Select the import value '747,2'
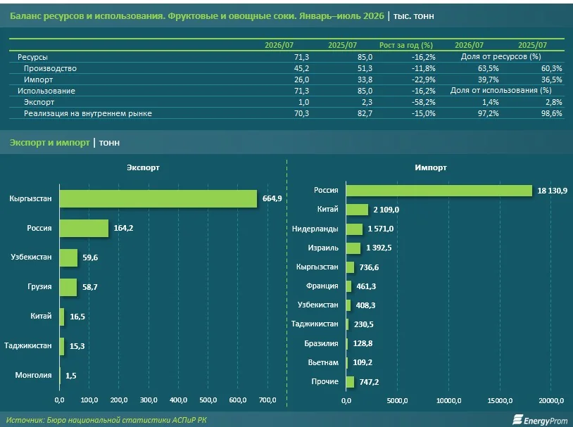Screen dimensions: 573x427 (369, 382)
